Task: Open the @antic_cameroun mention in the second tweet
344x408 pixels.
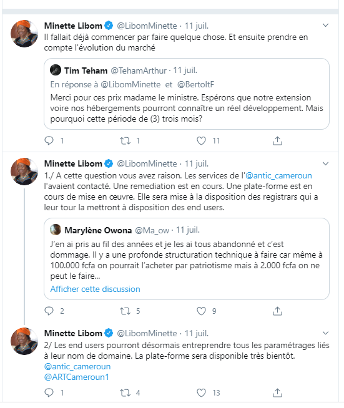Action: (278, 176)
